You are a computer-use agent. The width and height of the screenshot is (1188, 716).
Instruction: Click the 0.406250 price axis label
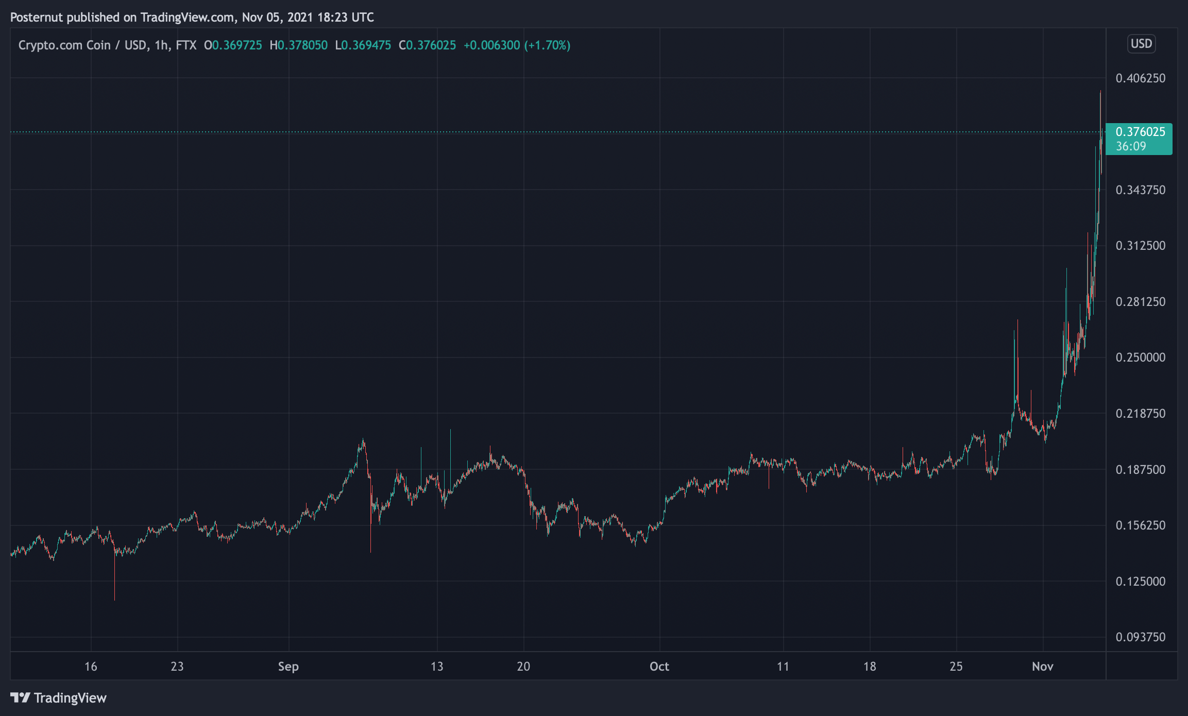pyautogui.click(x=1140, y=78)
